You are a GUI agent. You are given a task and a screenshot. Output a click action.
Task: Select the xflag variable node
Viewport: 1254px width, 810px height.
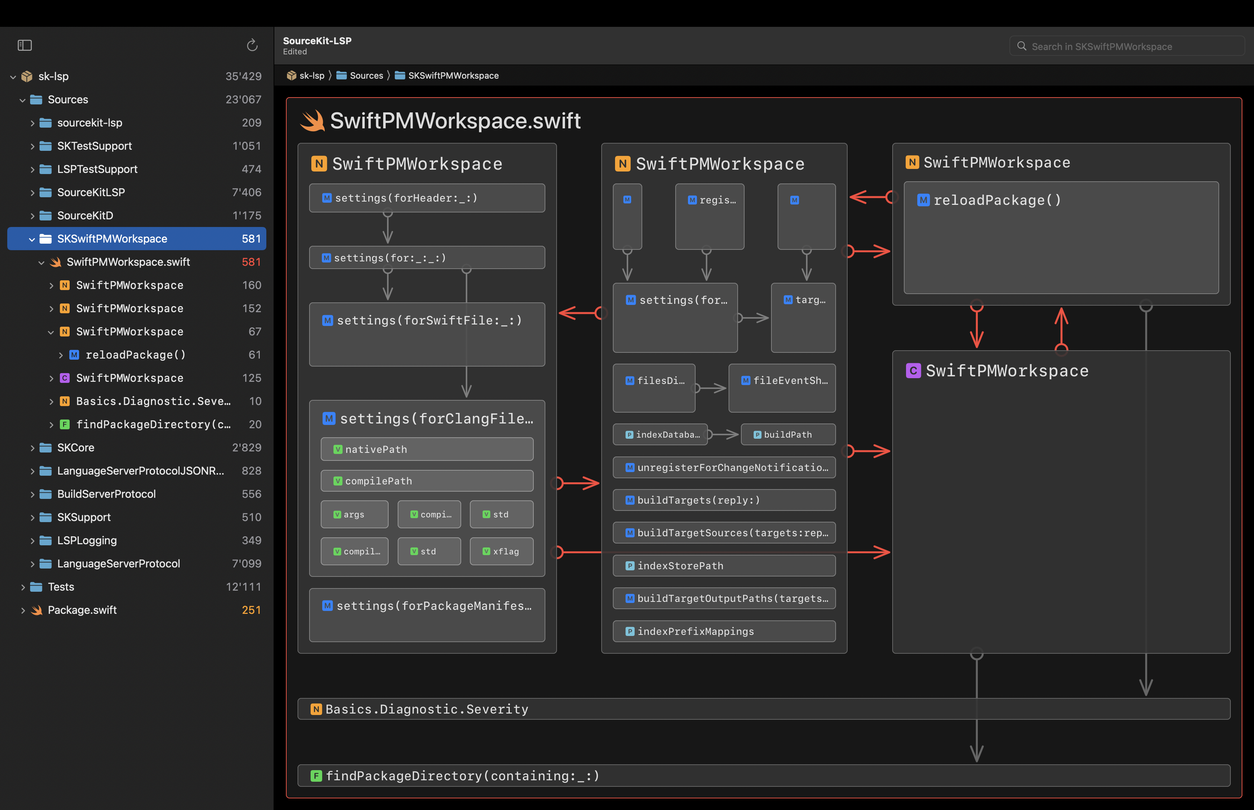[x=501, y=551]
